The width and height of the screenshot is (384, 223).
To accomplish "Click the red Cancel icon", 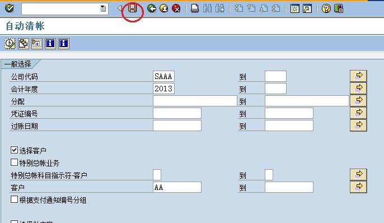I will pyautogui.click(x=176, y=8).
